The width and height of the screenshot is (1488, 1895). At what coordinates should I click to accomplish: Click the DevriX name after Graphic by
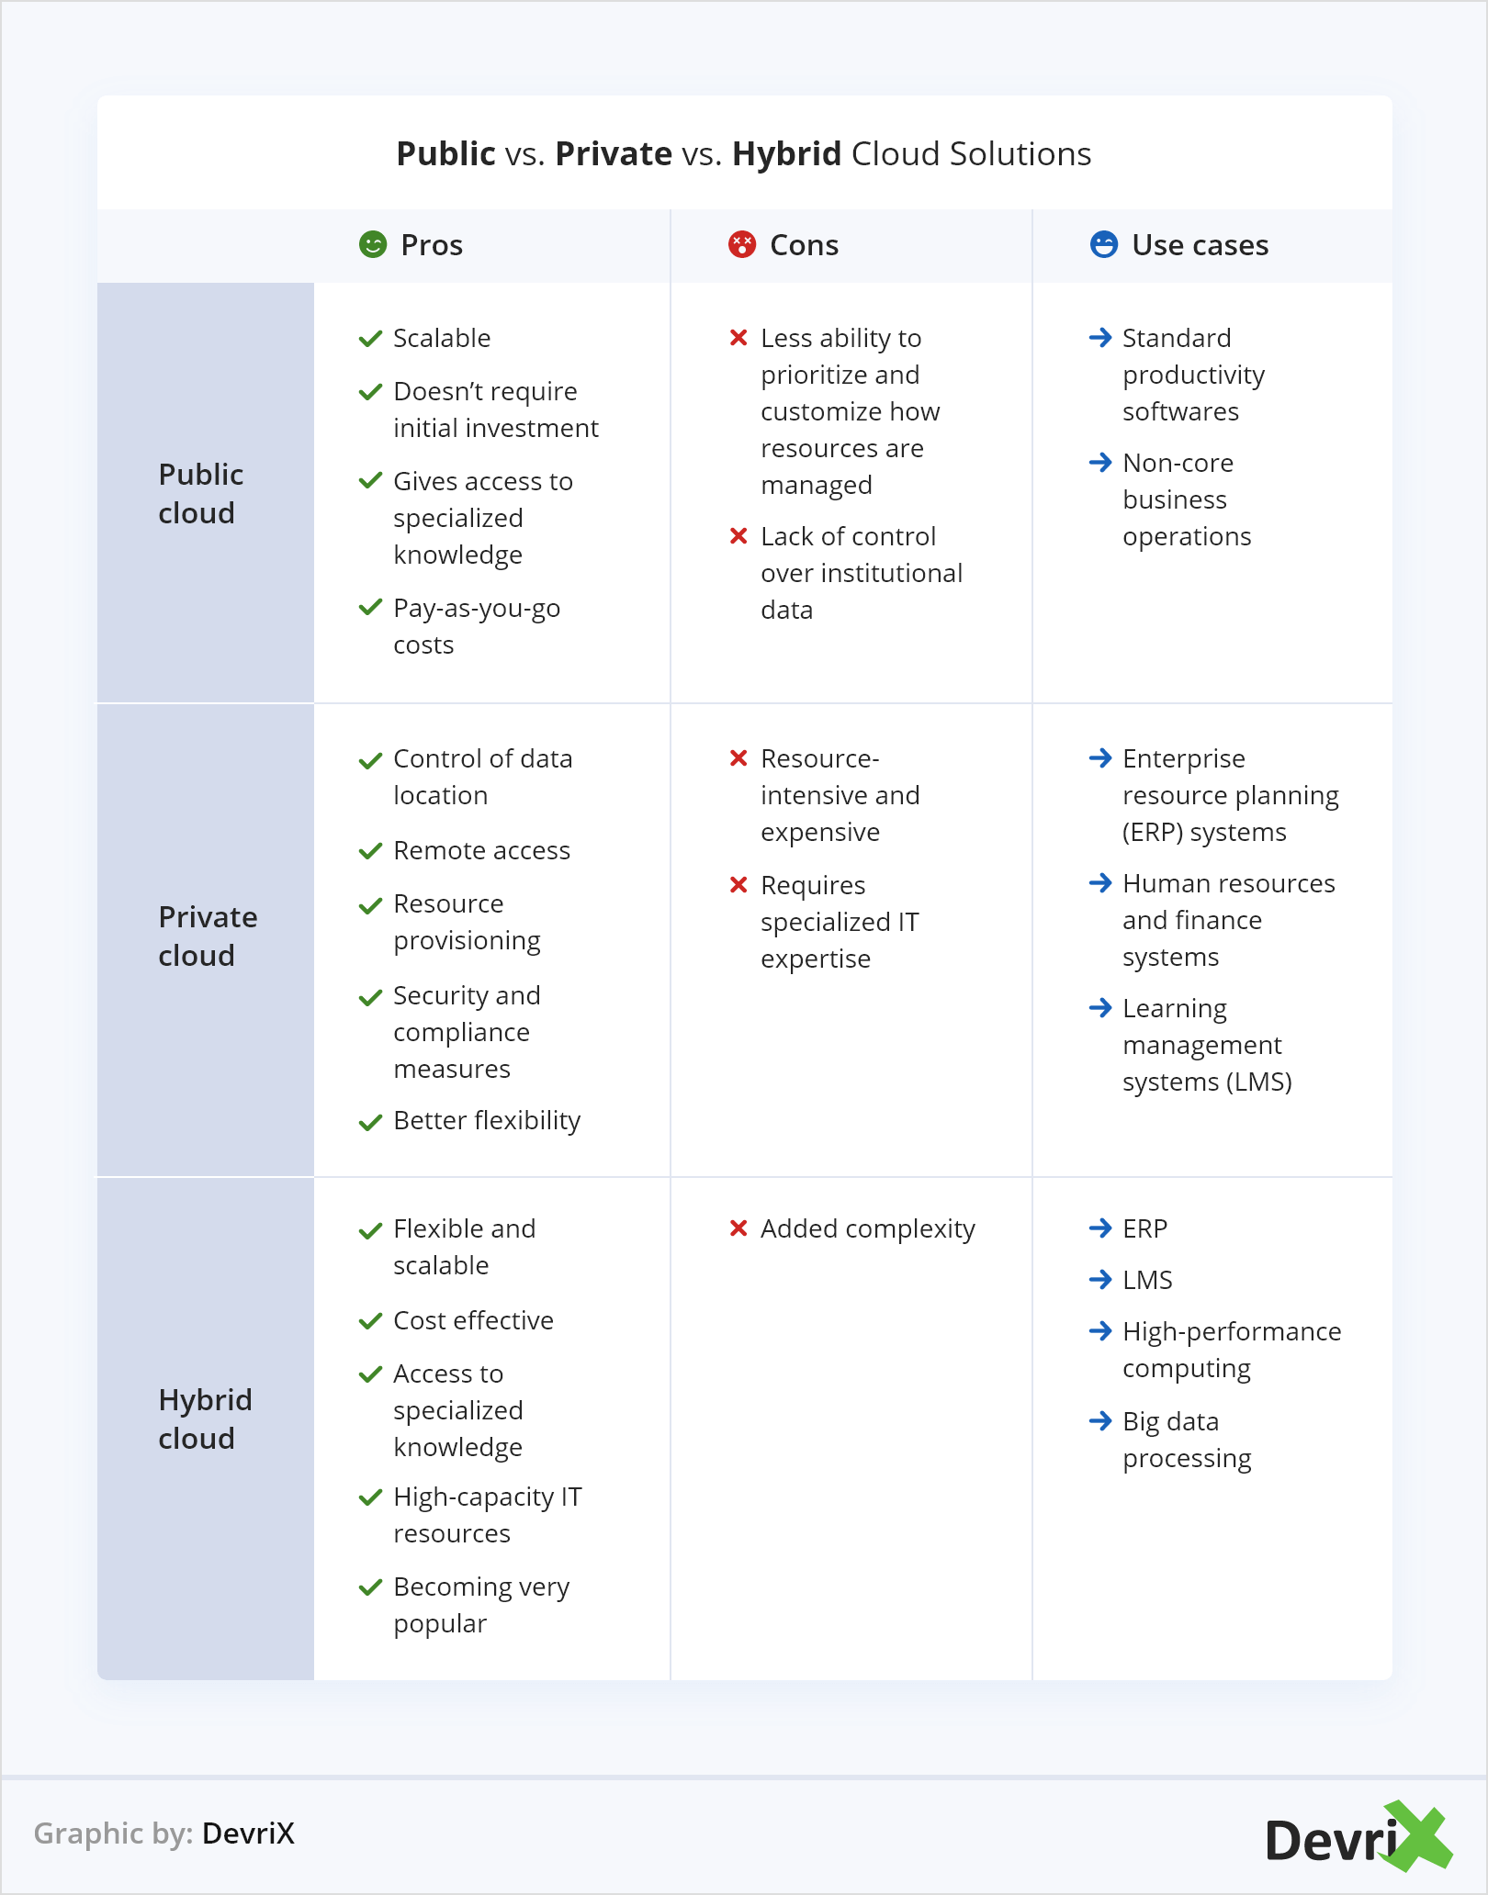pos(248,1833)
